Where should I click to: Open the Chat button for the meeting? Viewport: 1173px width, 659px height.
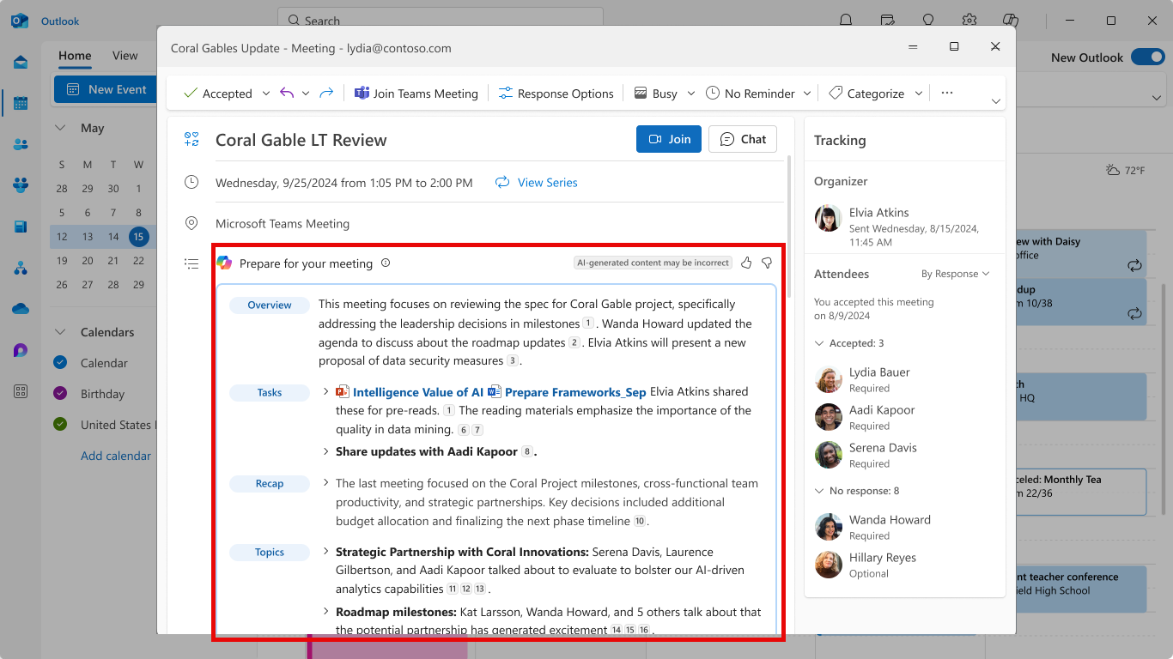743,139
